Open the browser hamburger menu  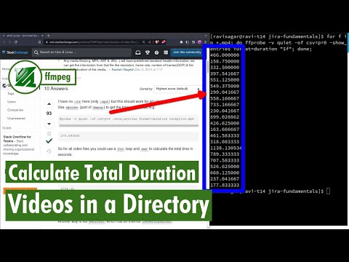coord(206,42)
